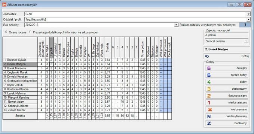Select student row 5. Dymski Krystian
This screenshot has height=134, width=254.
tap(20, 77)
